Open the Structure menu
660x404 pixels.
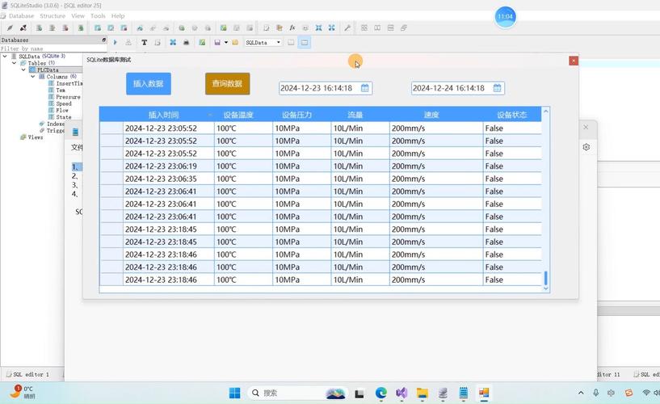[53, 16]
